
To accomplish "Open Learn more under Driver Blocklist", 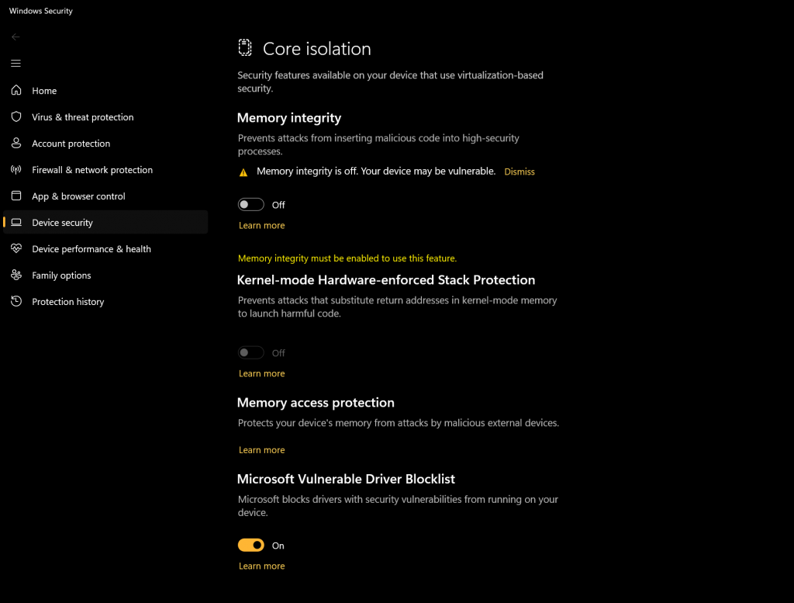I will (x=262, y=567).
